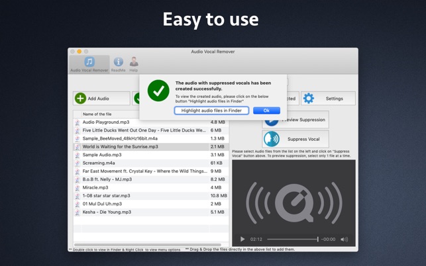The image size is (426, 266).
Task: Click the green plus Add Audio icon
Action: point(81,99)
